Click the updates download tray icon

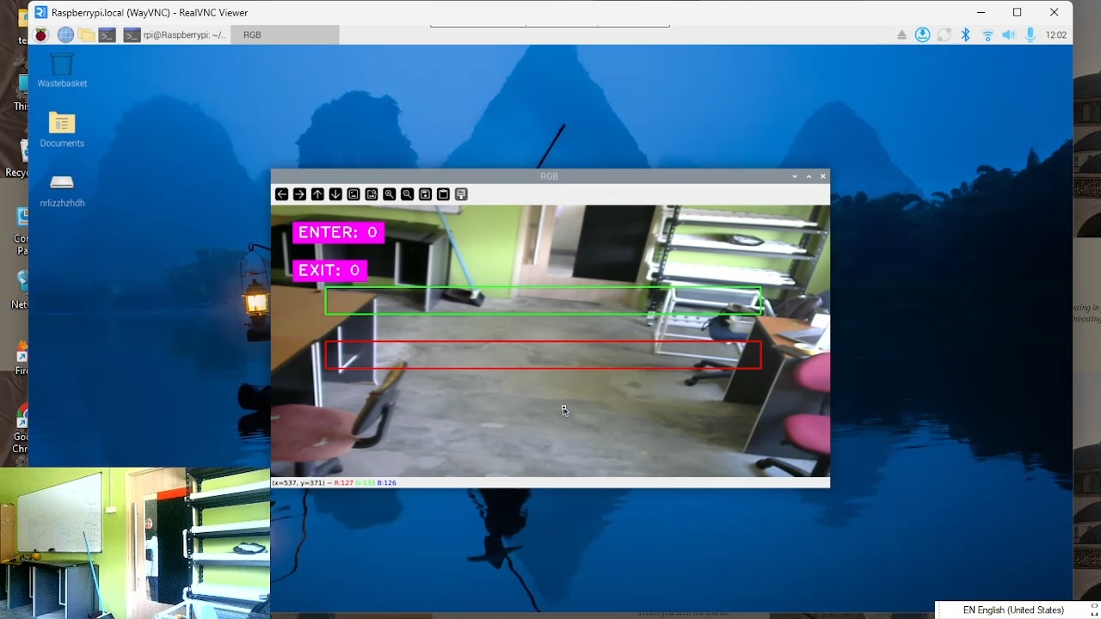922,35
